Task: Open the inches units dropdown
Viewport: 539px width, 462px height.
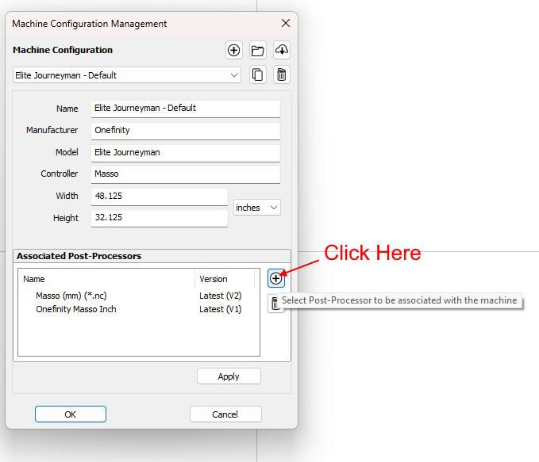Action: click(x=256, y=208)
